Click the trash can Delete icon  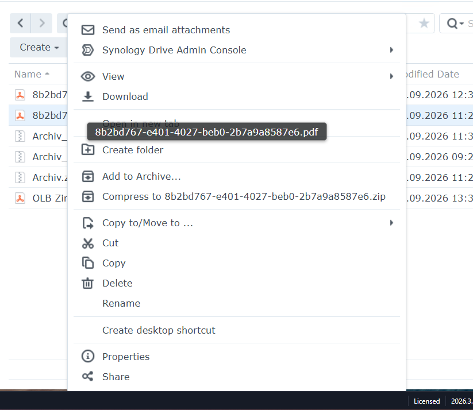tap(88, 284)
